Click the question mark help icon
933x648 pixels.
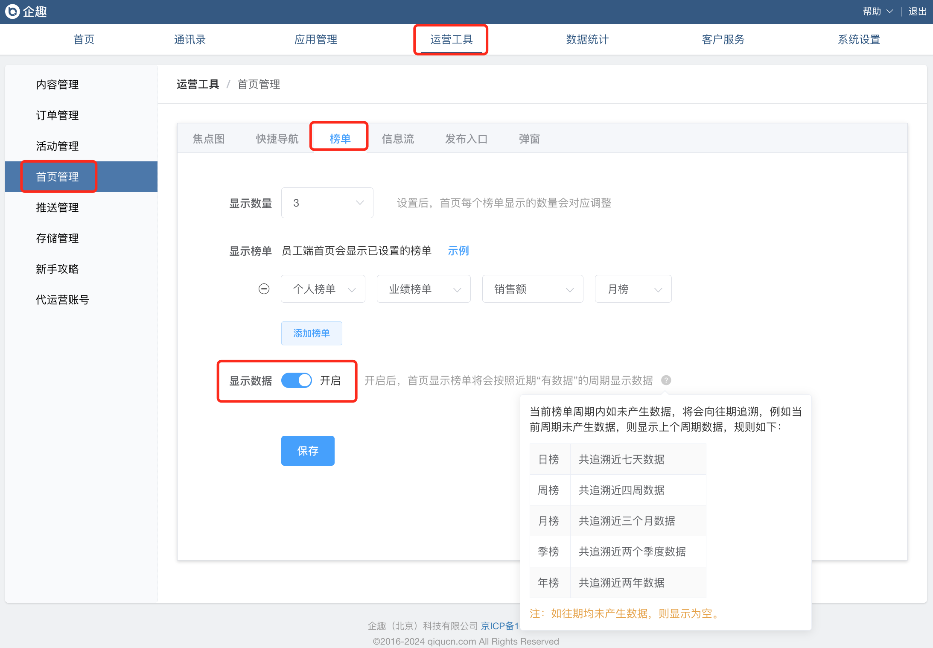point(666,380)
